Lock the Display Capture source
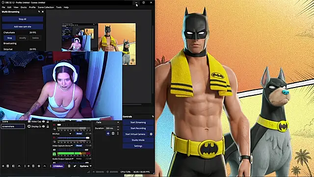 (48, 126)
